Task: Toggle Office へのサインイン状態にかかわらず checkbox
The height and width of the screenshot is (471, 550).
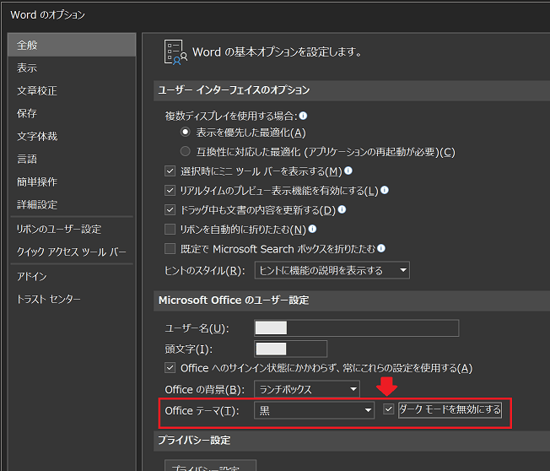Action: point(170,368)
